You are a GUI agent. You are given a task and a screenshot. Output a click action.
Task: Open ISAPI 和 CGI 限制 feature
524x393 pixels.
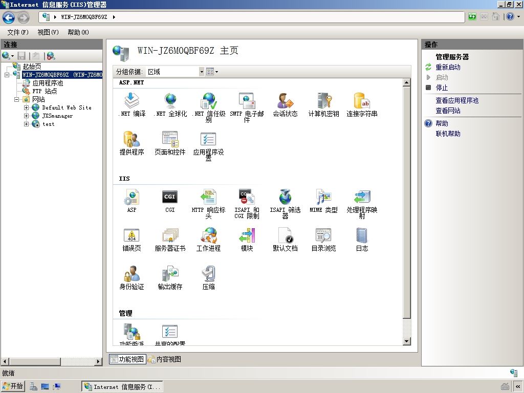click(247, 204)
